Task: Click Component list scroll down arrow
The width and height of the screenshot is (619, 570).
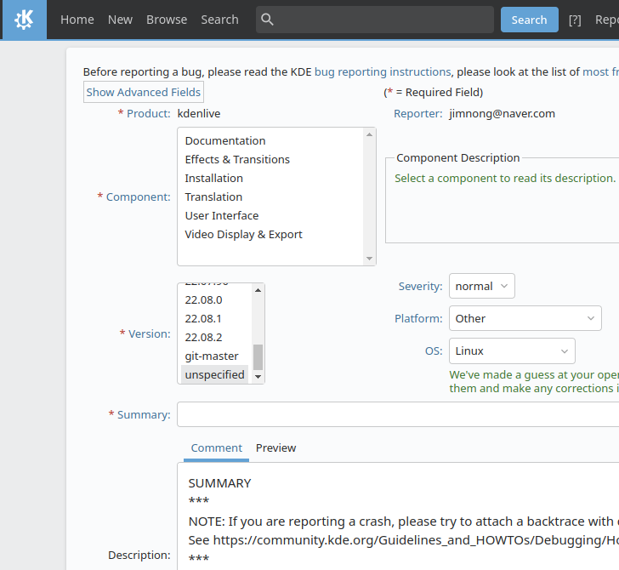Action: click(x=370, y=259)
